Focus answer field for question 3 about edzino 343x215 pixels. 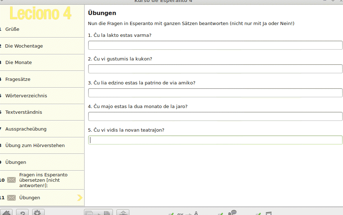pyautogui.click(x=215, y=93)
